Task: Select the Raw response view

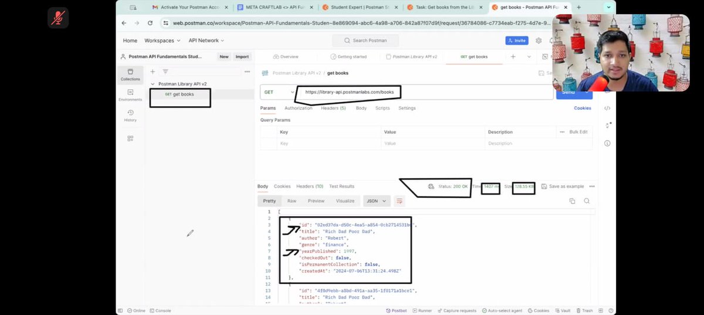Action: 292,201
